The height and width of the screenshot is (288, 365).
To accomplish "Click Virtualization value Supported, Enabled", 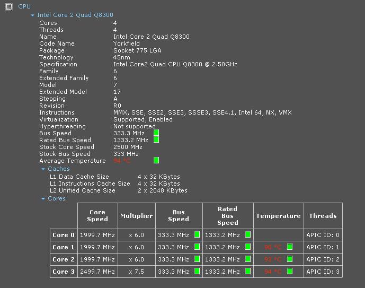I will 143,119.
